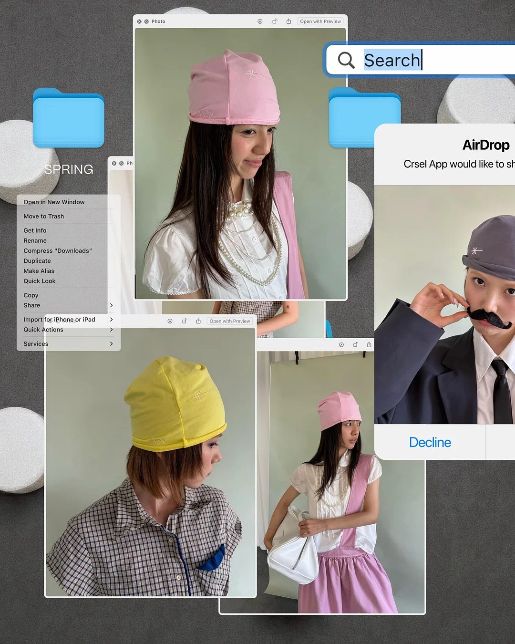Viewport: 515px width, 644px height.
Task: Click the X circle in the top Photo title bar
Action: (x=139, y=21)
